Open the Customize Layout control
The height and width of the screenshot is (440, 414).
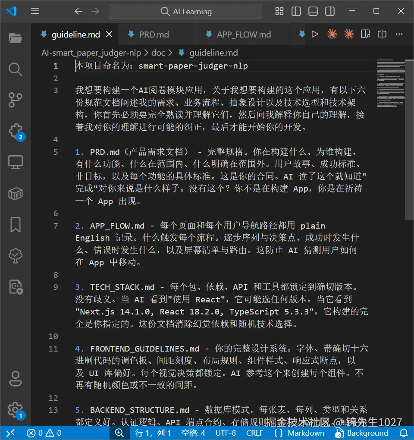pos(279,12)
